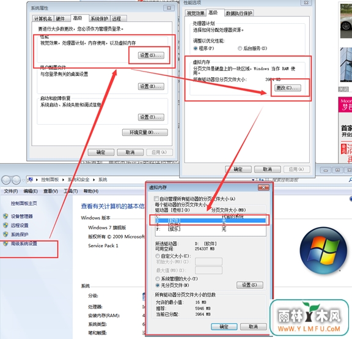Click the shield icon next to 设备管理器
Screen dimensions: 352x339
click(5, 216)
